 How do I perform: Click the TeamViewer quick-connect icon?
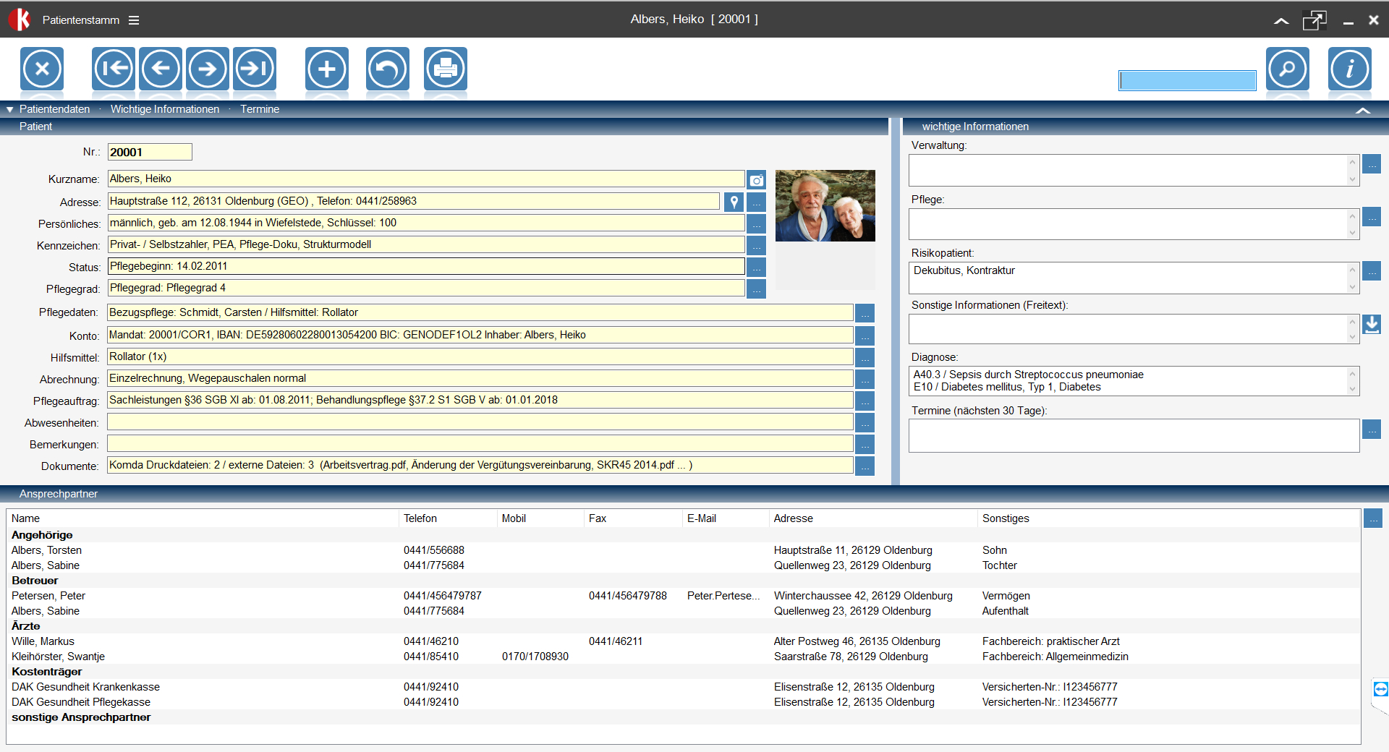click(1380, 689)
